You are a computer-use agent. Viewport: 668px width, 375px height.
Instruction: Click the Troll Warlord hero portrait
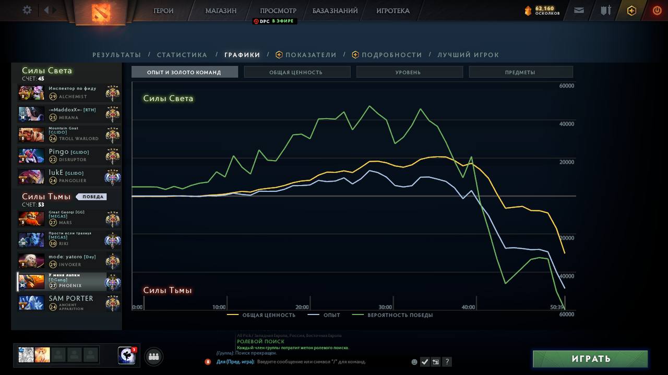tap(31, 135)
